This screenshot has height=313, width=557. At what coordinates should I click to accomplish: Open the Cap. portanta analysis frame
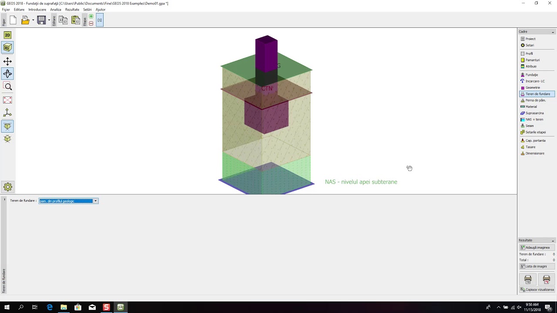pyautogui.click(x=537, y=140)
